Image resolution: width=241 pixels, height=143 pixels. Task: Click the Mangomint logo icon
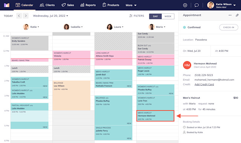click(x=7, y=5)
